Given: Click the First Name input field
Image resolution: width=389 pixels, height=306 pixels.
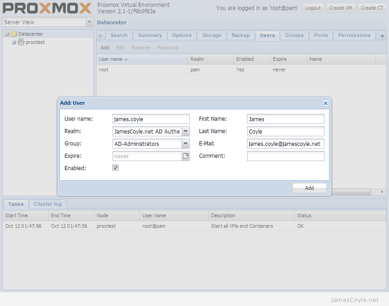Looking at the screenshot, I should pos(286,119).
